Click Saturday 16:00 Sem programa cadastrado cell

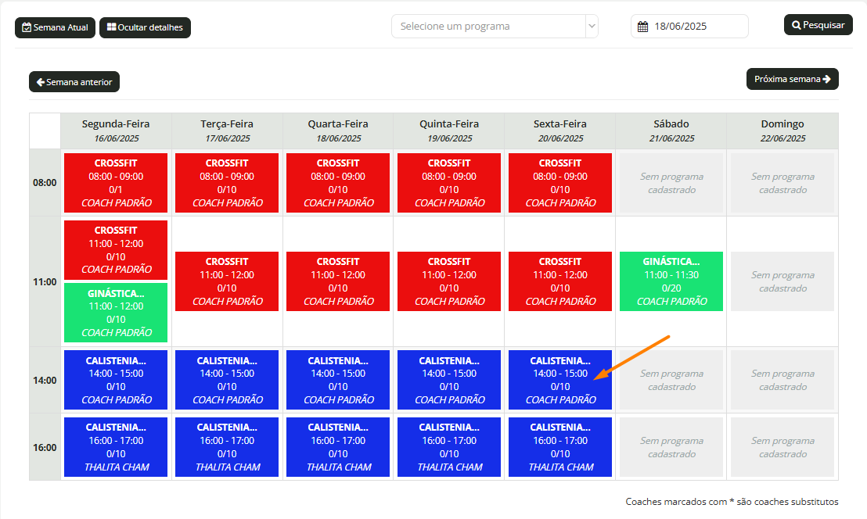671,447
